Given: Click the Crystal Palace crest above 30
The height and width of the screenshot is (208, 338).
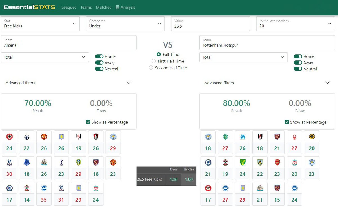Looking at the screenshot, I should (9, 162).
